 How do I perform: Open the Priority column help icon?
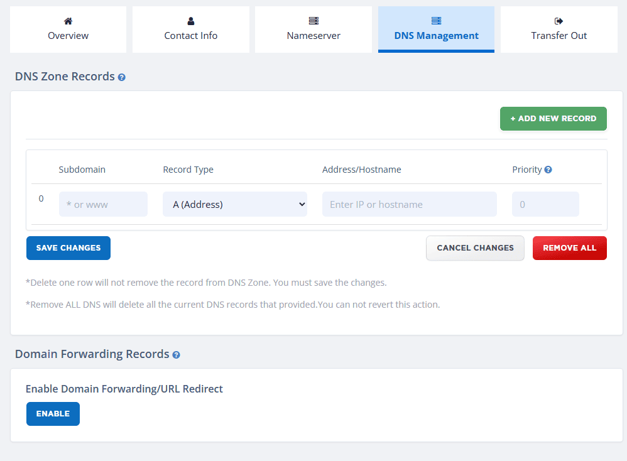548,170
